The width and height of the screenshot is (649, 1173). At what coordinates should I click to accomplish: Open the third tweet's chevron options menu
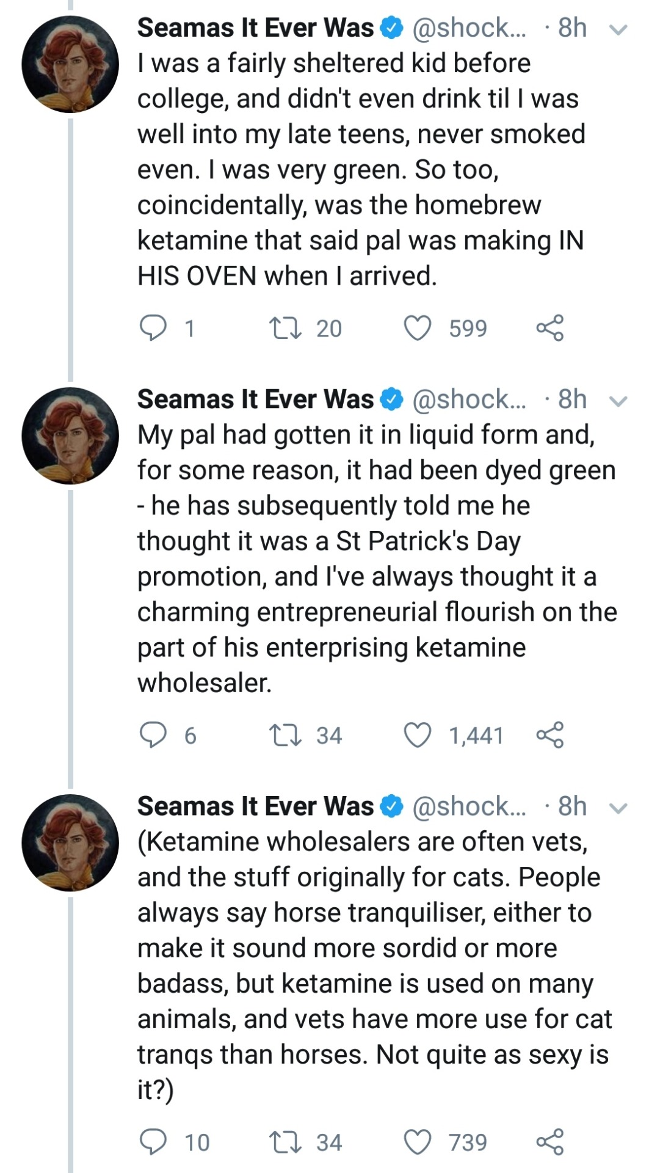coord(618,808)
